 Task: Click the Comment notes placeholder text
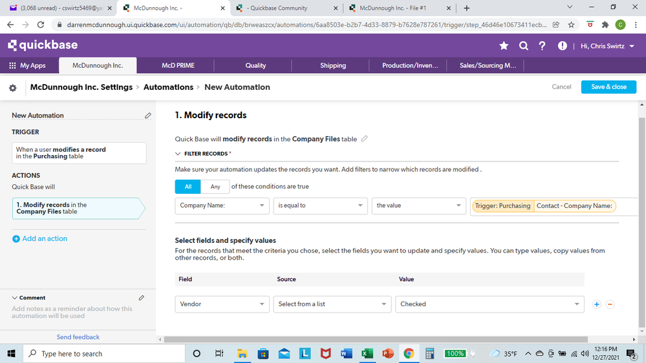(x=72, y=313)
